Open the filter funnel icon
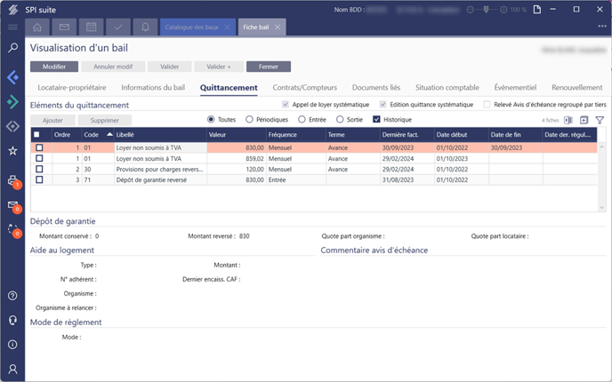The width and height of the screenshot is (612, 382). point(600,120)
